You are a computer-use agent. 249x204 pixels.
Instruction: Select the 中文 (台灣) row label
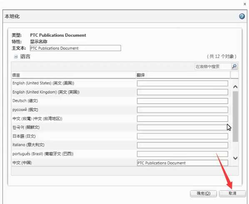(37, 118)
